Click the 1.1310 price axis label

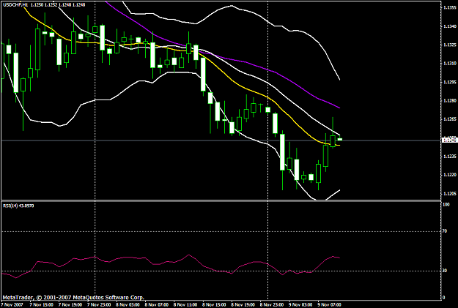tap(450, 64)
